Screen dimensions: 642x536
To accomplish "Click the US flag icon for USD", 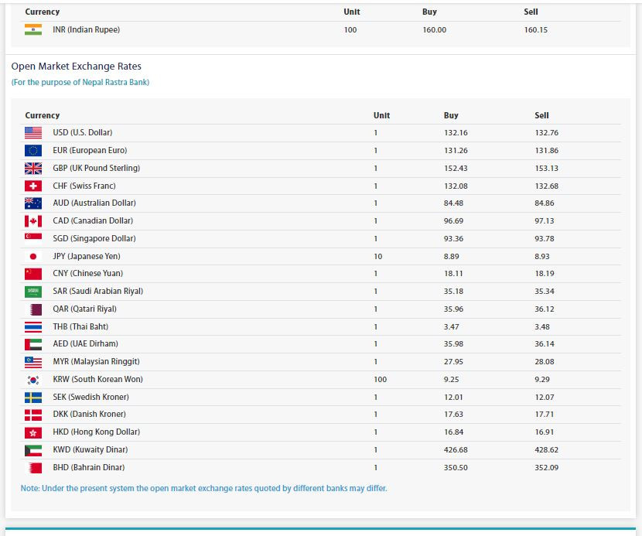I will pos(33,133).
